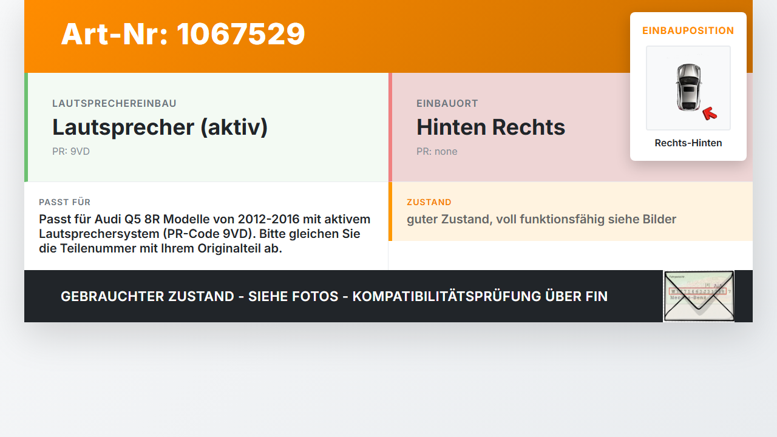Screen dimensions: 777x437
Task: Click the Art-Nr: 1067529 heading
Action: pyautogui.click(x=183, y=34)
